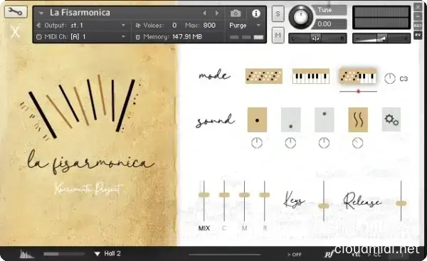This screenshot has height=261, width=427.
Task: Click the MIX fader
Action: (x=204, y=195)
